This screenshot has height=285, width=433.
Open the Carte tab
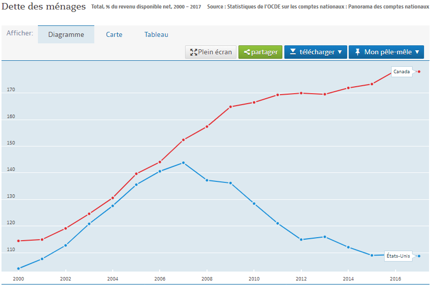click(x=114, y=35)
